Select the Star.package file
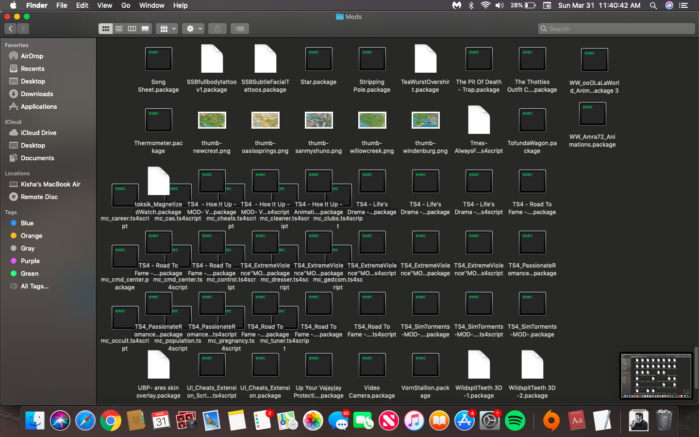The height and width of the screenshot is (437, 699). (318, 59)
